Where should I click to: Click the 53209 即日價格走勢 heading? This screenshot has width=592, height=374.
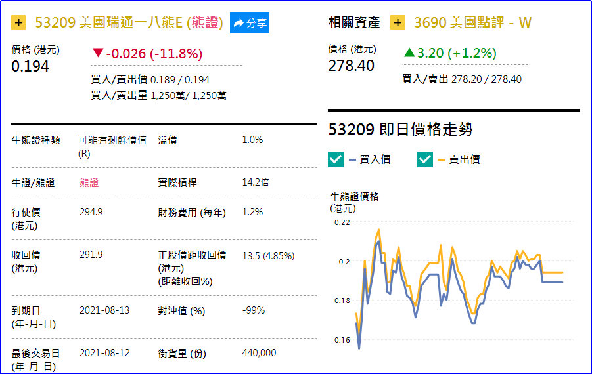click(401, 129)
